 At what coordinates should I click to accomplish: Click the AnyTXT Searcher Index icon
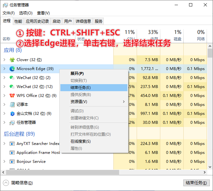coord(12,144)
